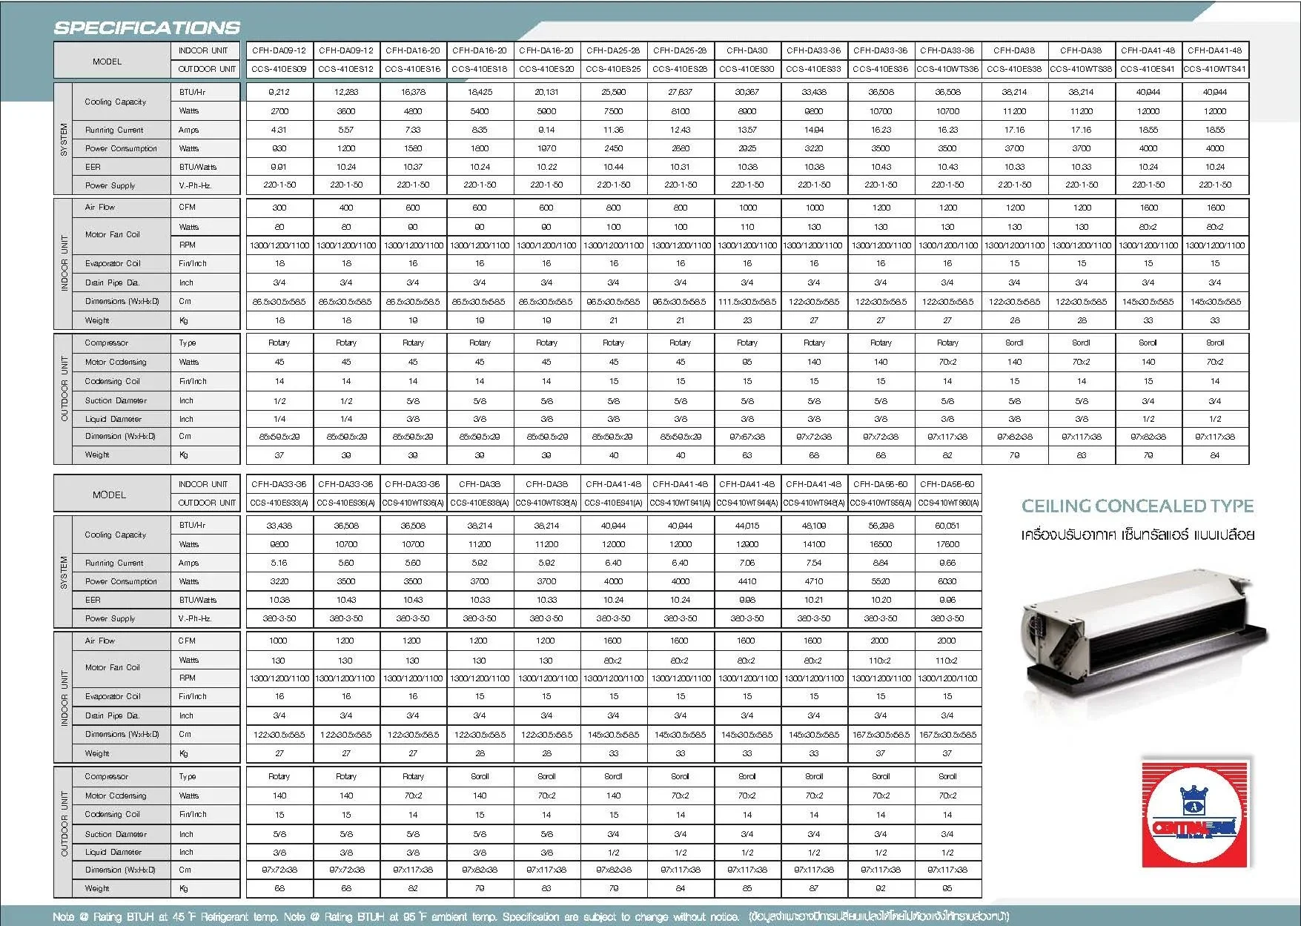
Task: Select the CCS-410WTS60(A) outdoor unit cell
Action: click(947, 503)
